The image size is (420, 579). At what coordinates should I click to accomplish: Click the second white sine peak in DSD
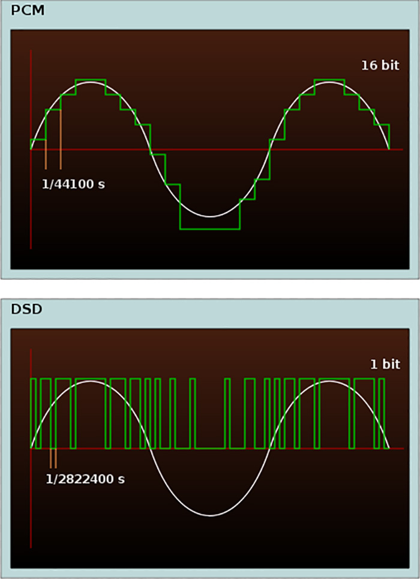point(329,381)
